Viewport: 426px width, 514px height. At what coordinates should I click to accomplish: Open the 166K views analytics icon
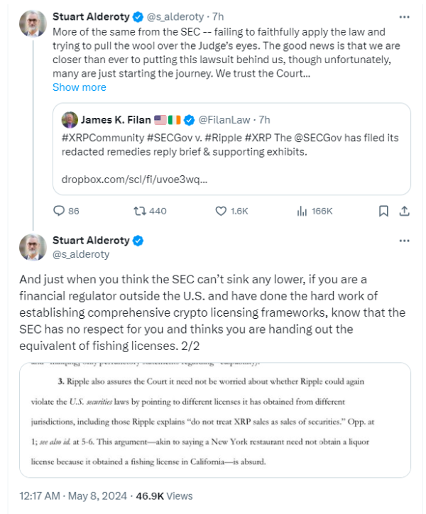coord(301,211)
